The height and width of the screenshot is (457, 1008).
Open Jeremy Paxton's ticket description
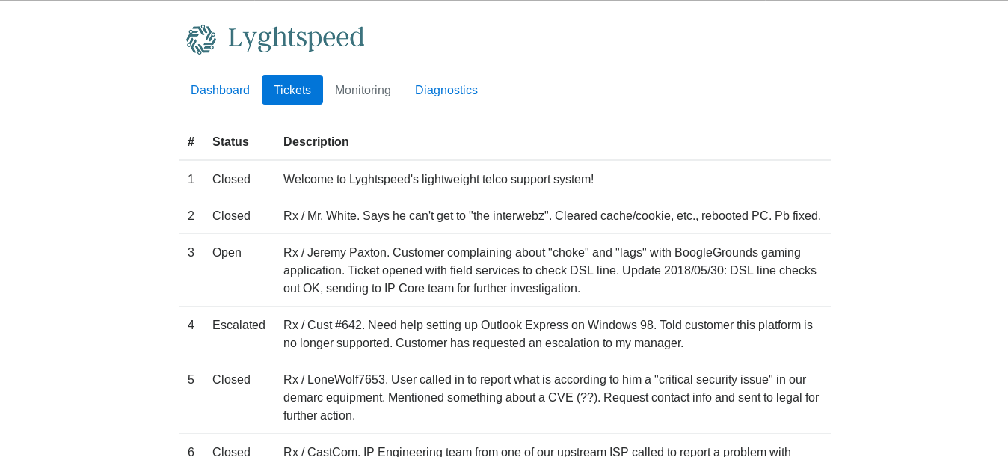coord(550,270)
